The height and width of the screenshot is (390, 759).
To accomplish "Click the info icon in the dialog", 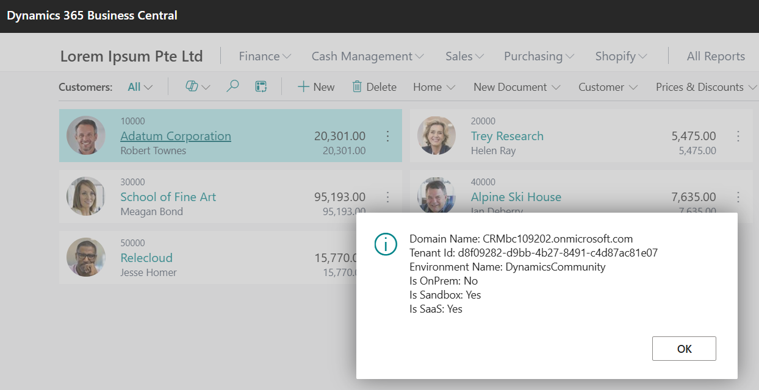I will pos(386,244).
